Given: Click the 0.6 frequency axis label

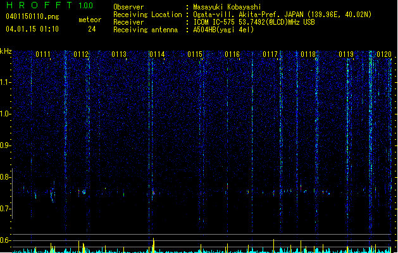Looking at the screenshot, I should pos(5,240).
